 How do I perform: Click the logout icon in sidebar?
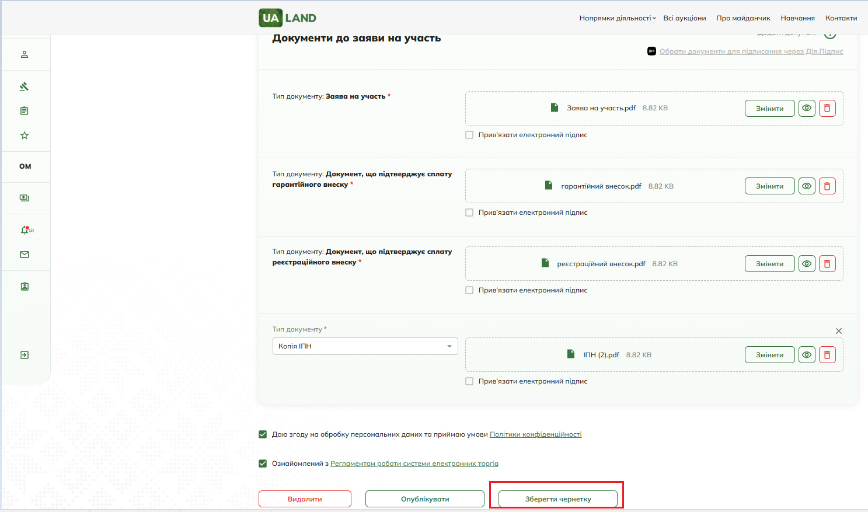[x=25, y=355]
